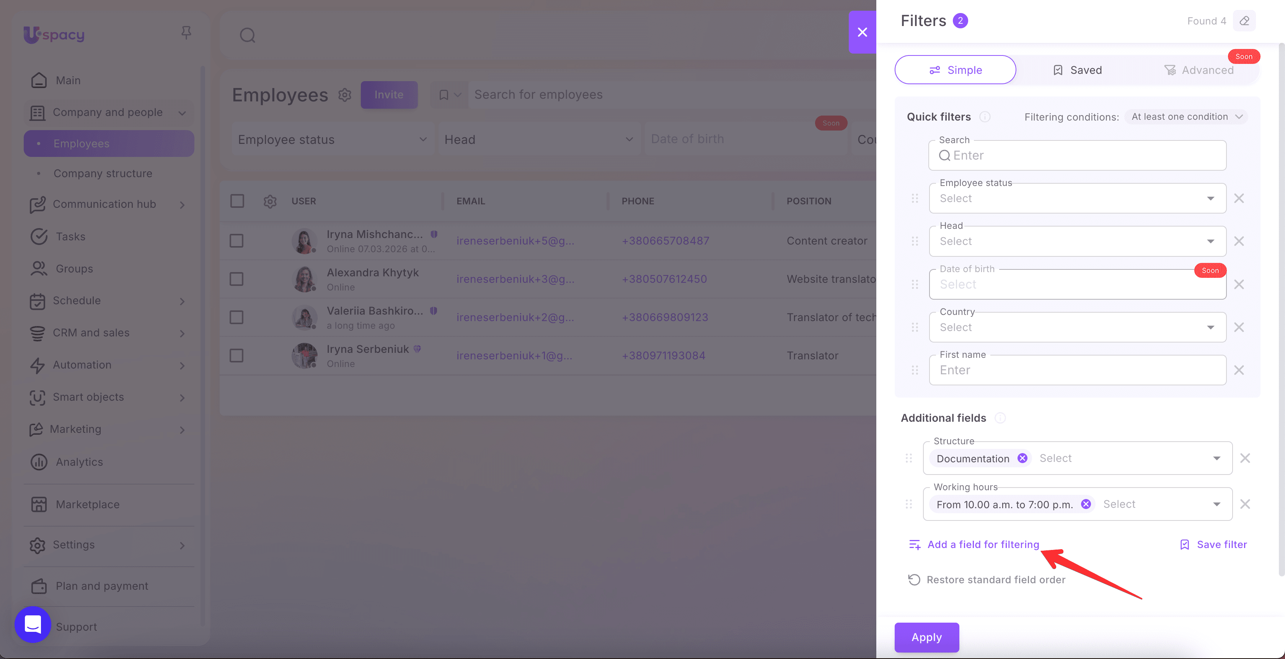Close the Filters panel with the purple X
The image size is (1285, 659).
[x=862, y=33]
